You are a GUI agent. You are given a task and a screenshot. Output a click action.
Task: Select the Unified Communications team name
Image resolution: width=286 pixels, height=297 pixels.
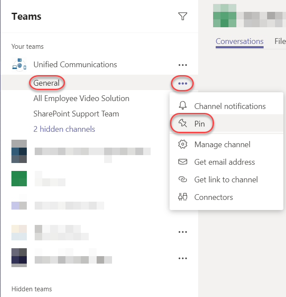coord(75,65)
